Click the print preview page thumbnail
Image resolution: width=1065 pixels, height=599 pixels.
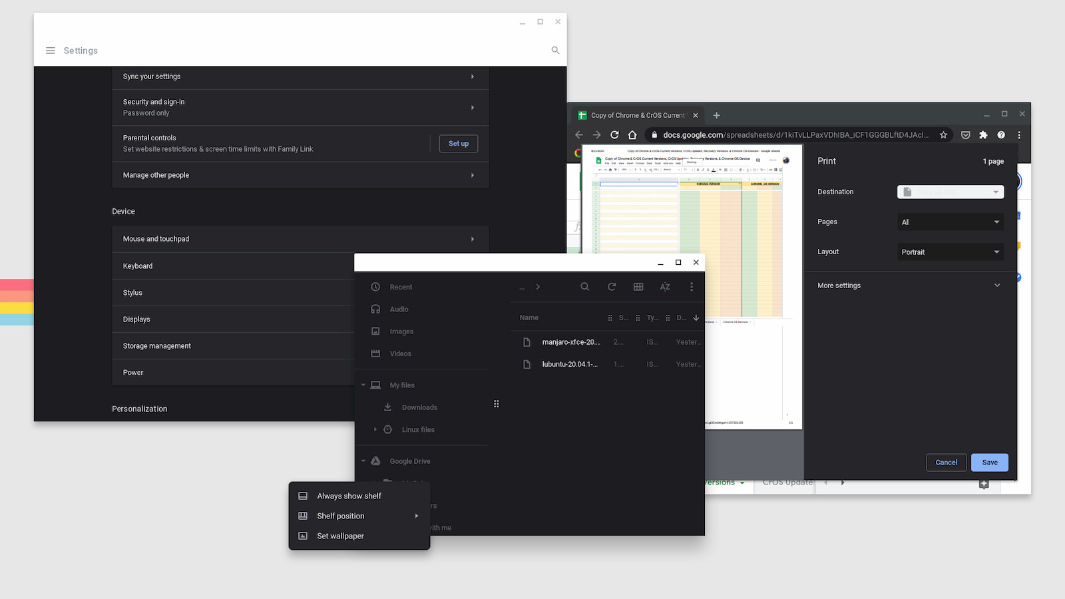coord(692,287)
